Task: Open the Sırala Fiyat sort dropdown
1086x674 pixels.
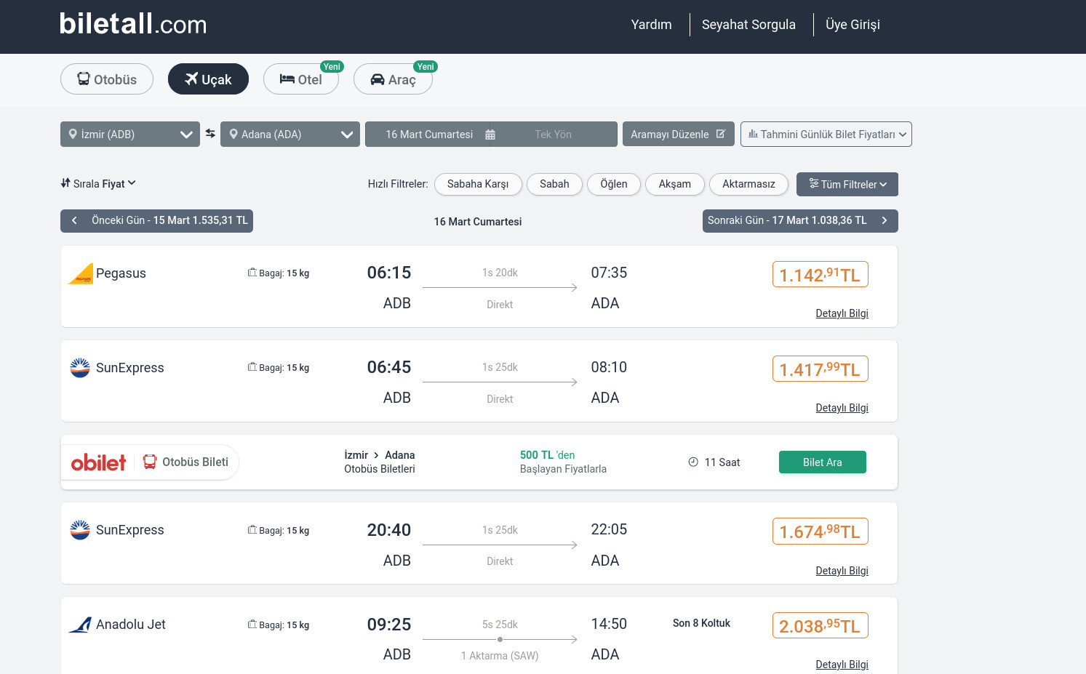Action: tap(98, 184)
